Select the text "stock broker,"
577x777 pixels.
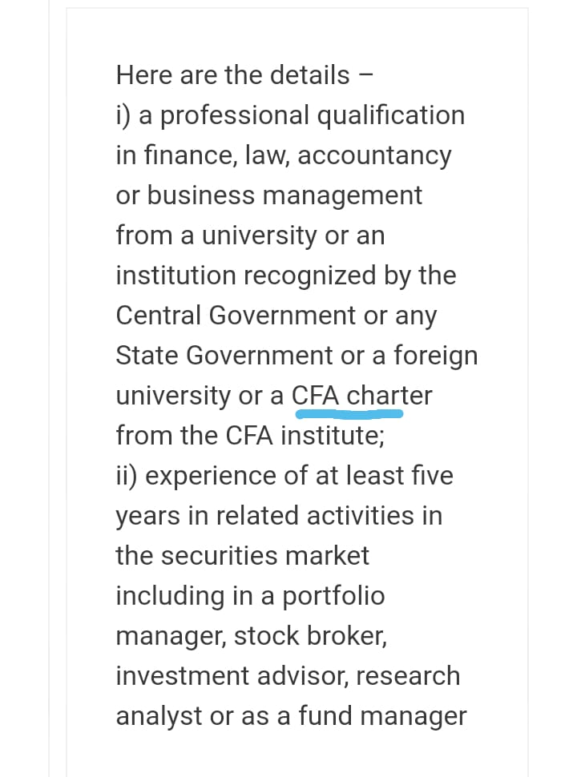(310, 636)
